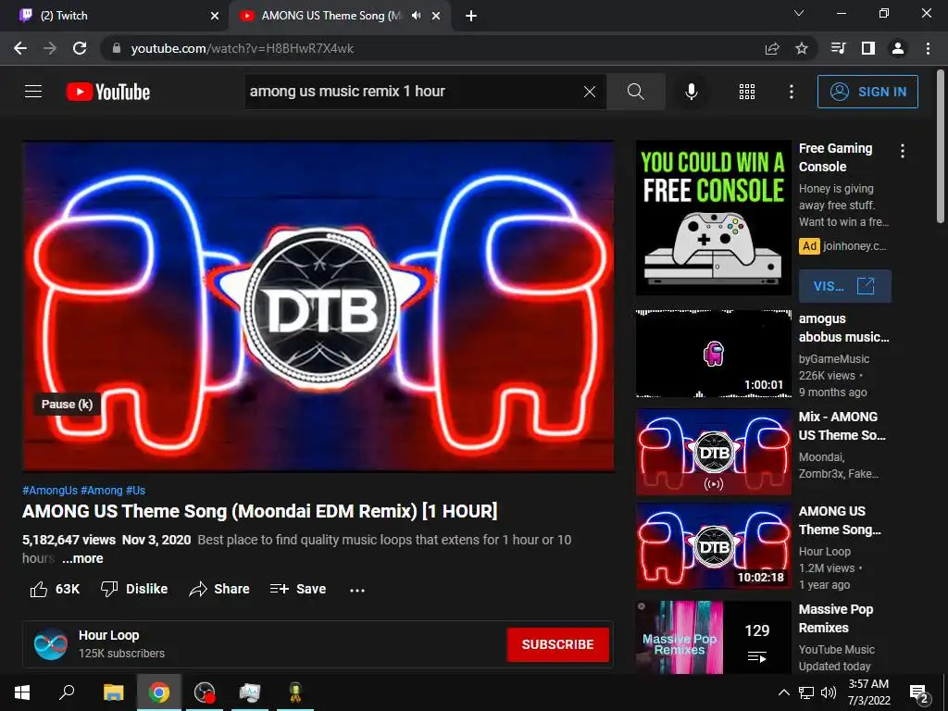Open volume control in system tray

tap(829, 692)
